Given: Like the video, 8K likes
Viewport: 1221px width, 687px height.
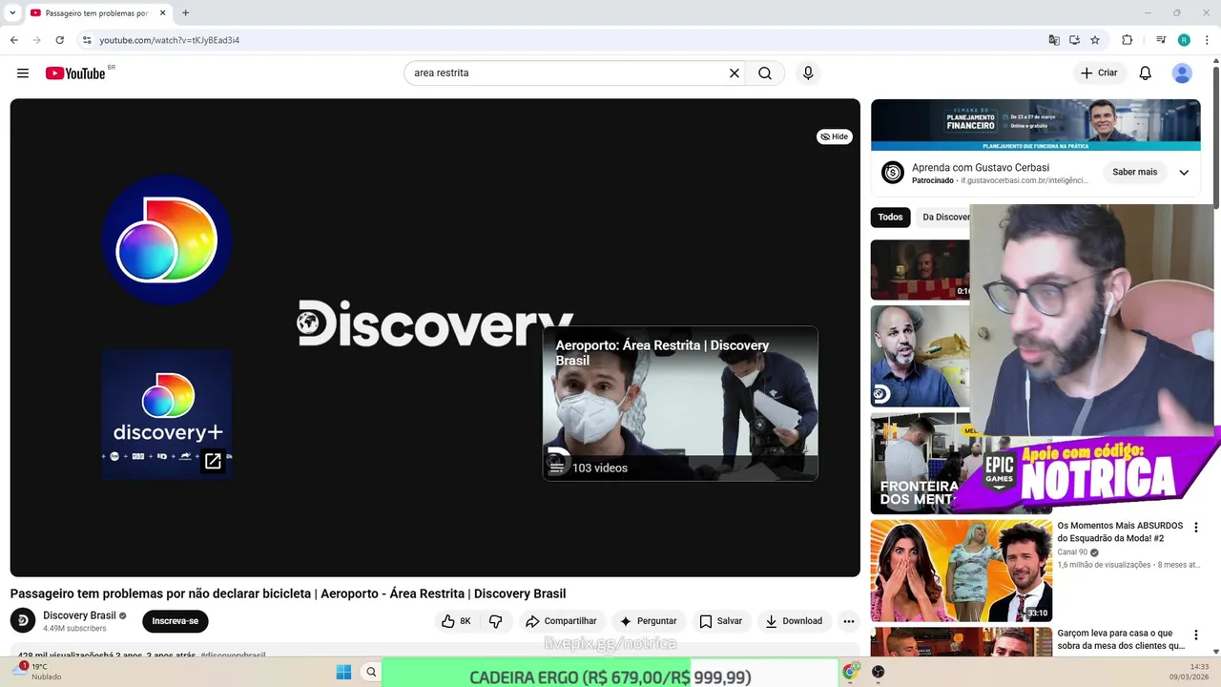Looking at the screenshot, I should [457, 621].
